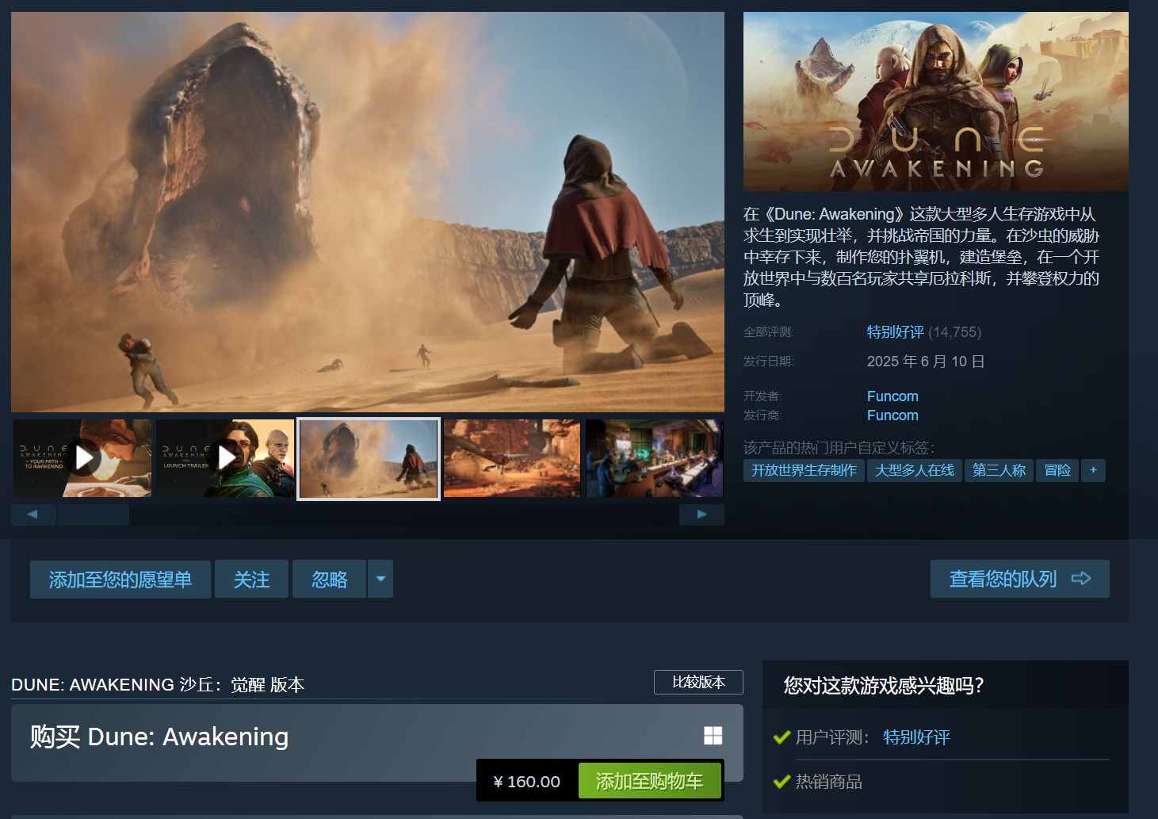Select the bar interior screenshot thumbnail
Screen dimensions: 1158x819
point(654,458)
